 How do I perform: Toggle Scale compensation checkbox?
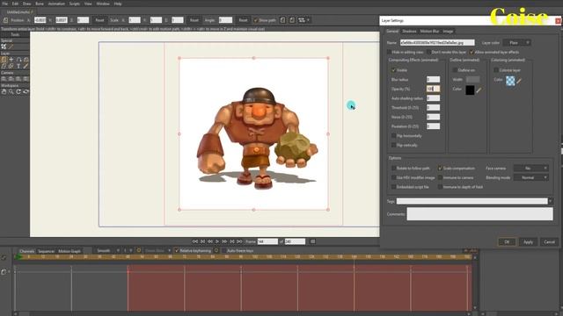(440, 168)
